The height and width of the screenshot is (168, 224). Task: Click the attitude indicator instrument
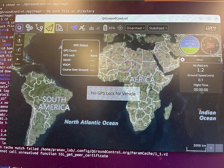pos(190,45)
